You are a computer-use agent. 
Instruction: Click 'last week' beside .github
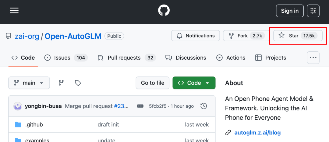(x=197, y=125)
